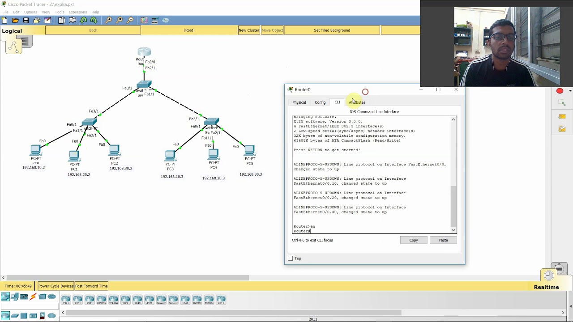Open the Options menu

tap(30, 12)
